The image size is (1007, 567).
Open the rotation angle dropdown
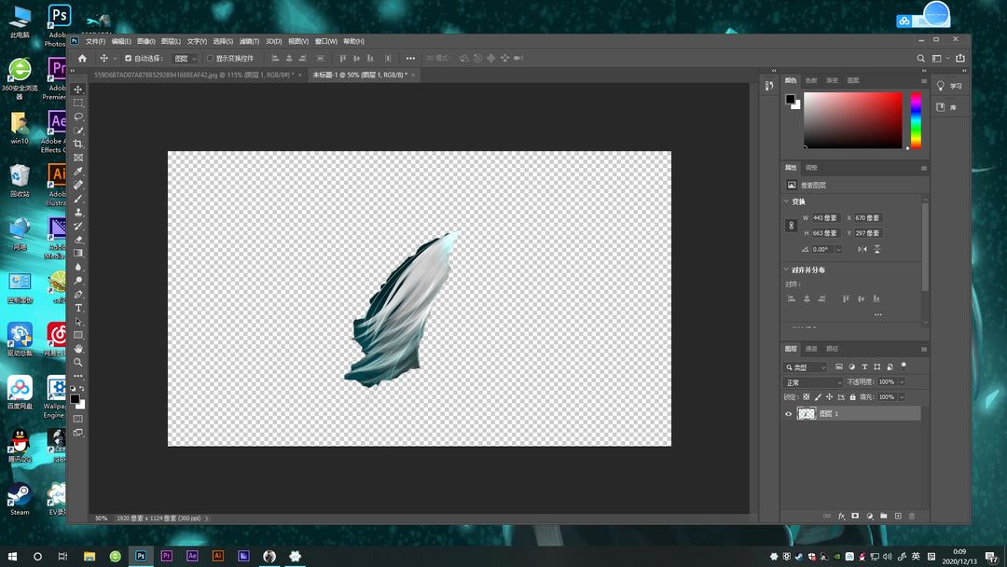pyautogui.click(x=838, y=249)
